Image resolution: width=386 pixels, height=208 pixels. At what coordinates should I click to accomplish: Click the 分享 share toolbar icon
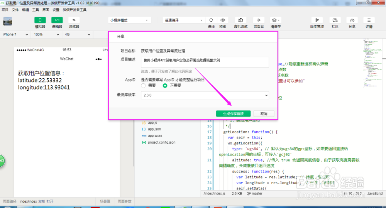click(x=352, y=20)
